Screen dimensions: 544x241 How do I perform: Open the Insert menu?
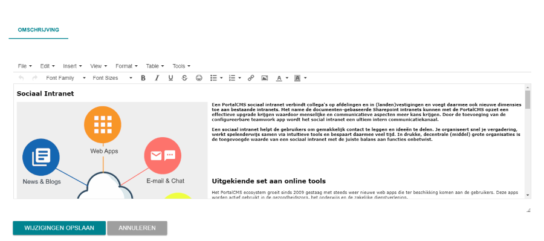click(73, 66)
